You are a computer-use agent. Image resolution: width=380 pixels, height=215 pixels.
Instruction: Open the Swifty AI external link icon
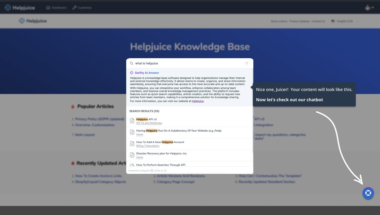point(165,171)
